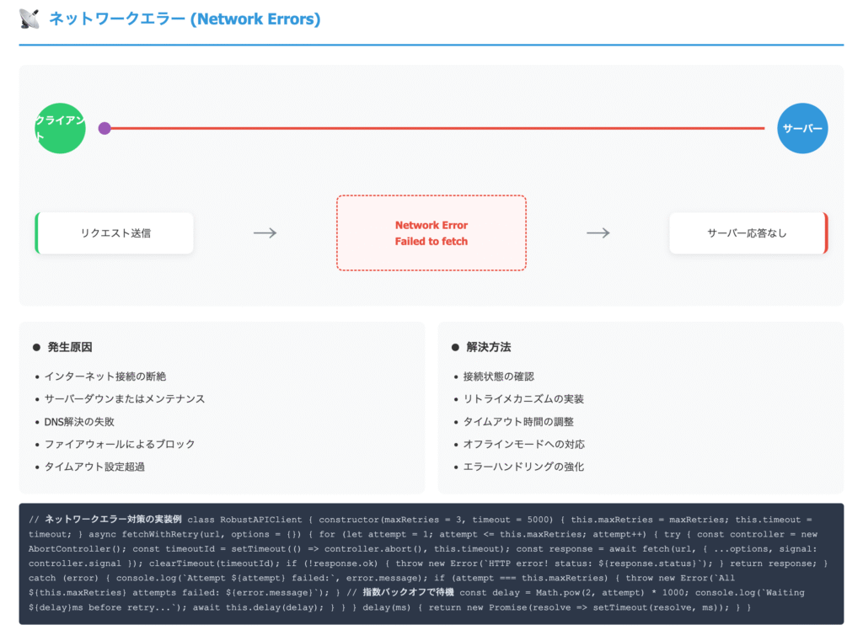The image size is (863, 630).
Task: Click the arrow after リクエスト送信
Action: [x=265, y=233]
